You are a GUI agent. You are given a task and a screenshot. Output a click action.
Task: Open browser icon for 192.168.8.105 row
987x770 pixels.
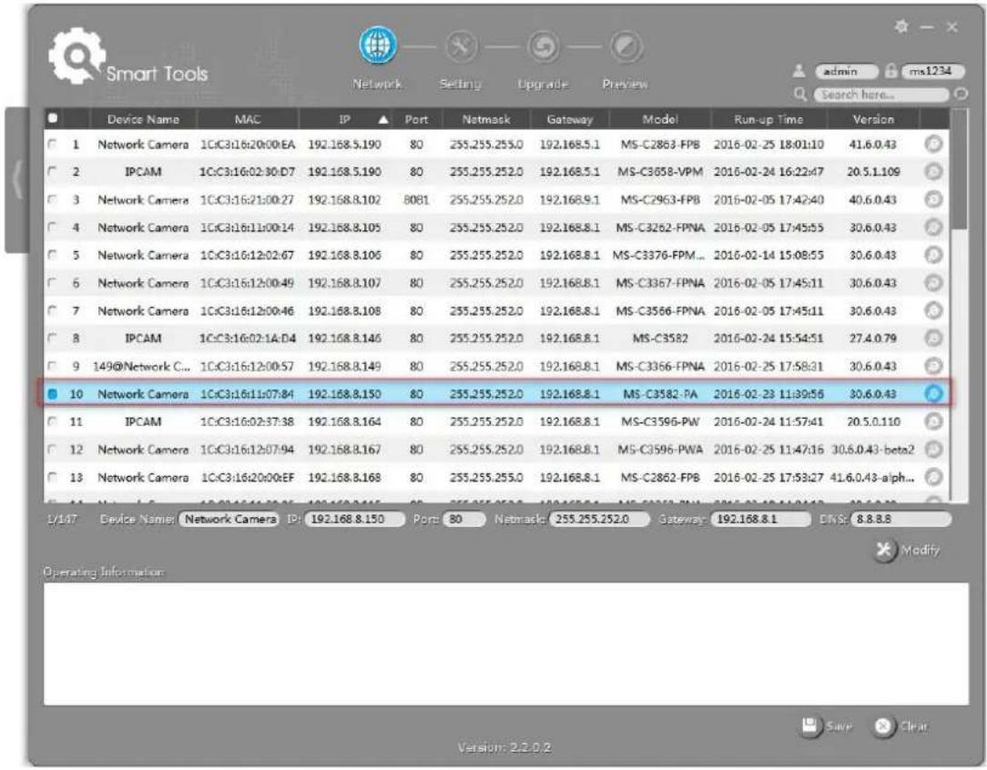coord(933,228)
